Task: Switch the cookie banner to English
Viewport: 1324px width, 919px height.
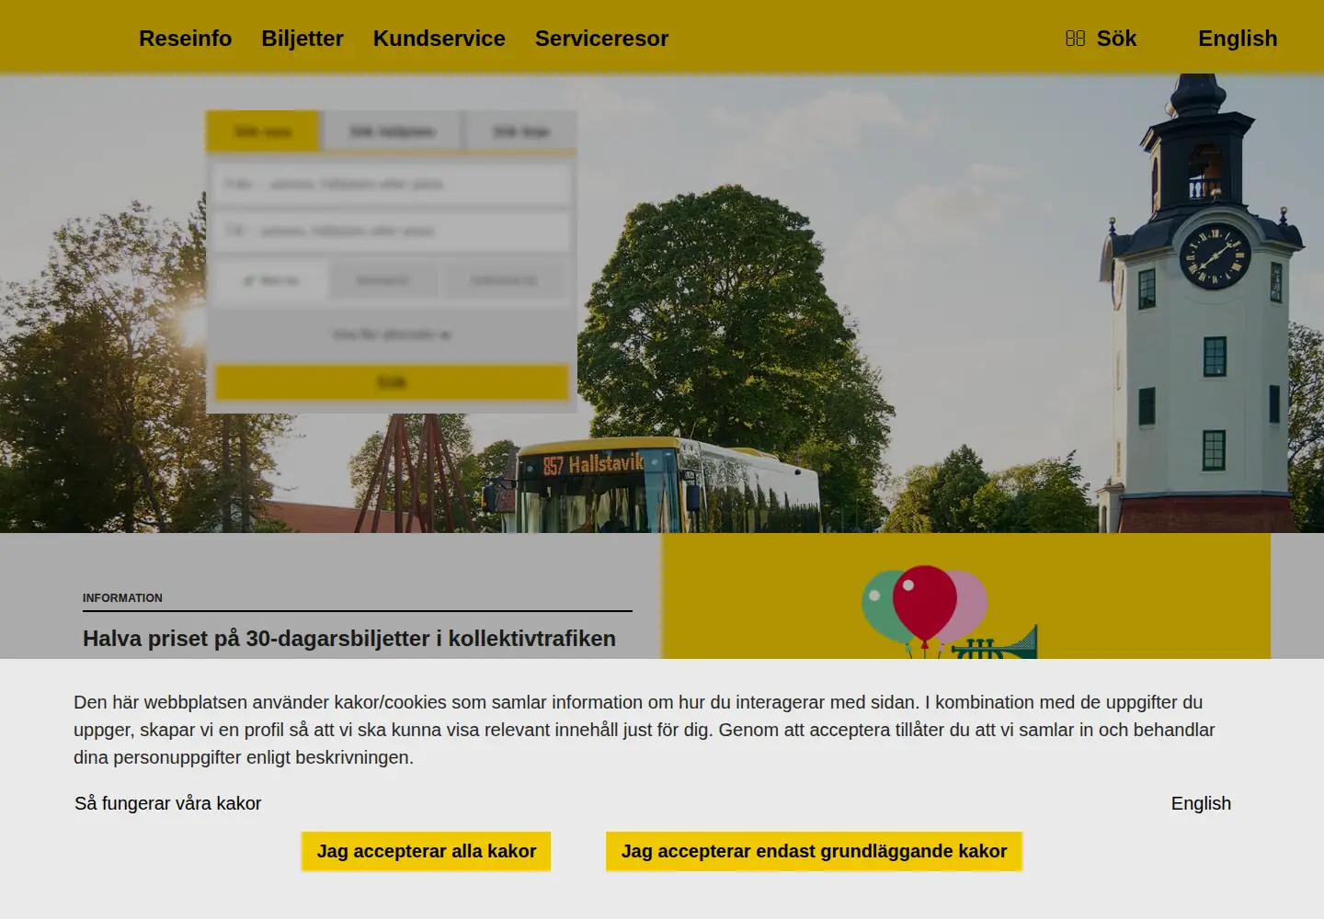Action: pyautogui.click(x=1201, y=803)
